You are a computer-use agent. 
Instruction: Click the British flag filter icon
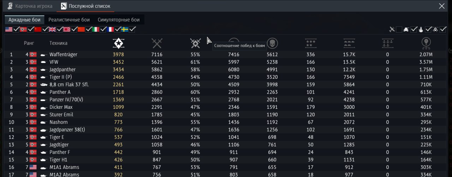pyautogui.click(x=52, y=29)
